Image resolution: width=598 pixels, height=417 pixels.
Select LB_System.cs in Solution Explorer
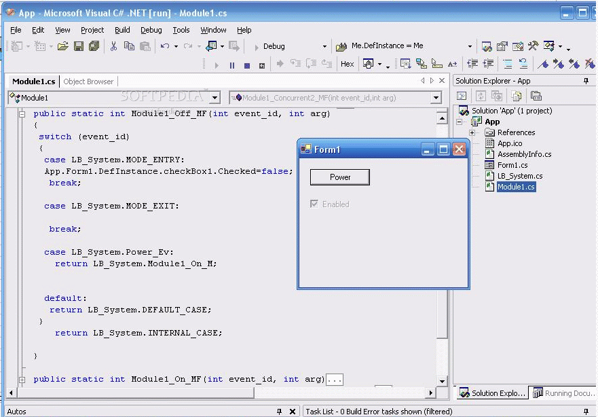[520, 176]
